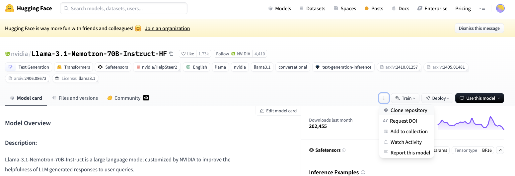Follow NVIDIA organization
The width and height of the screenshot is (515, 176).
233,54
